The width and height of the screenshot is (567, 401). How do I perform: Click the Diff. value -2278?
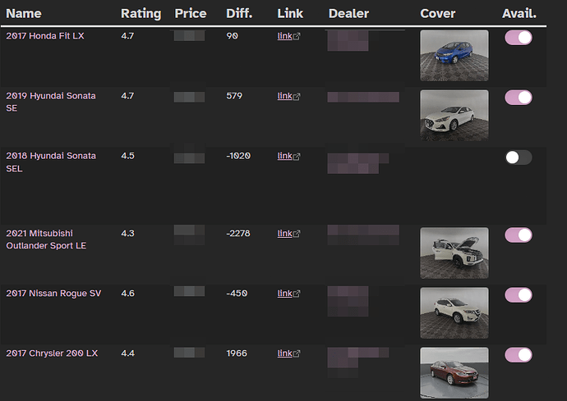tap(238, 234)
